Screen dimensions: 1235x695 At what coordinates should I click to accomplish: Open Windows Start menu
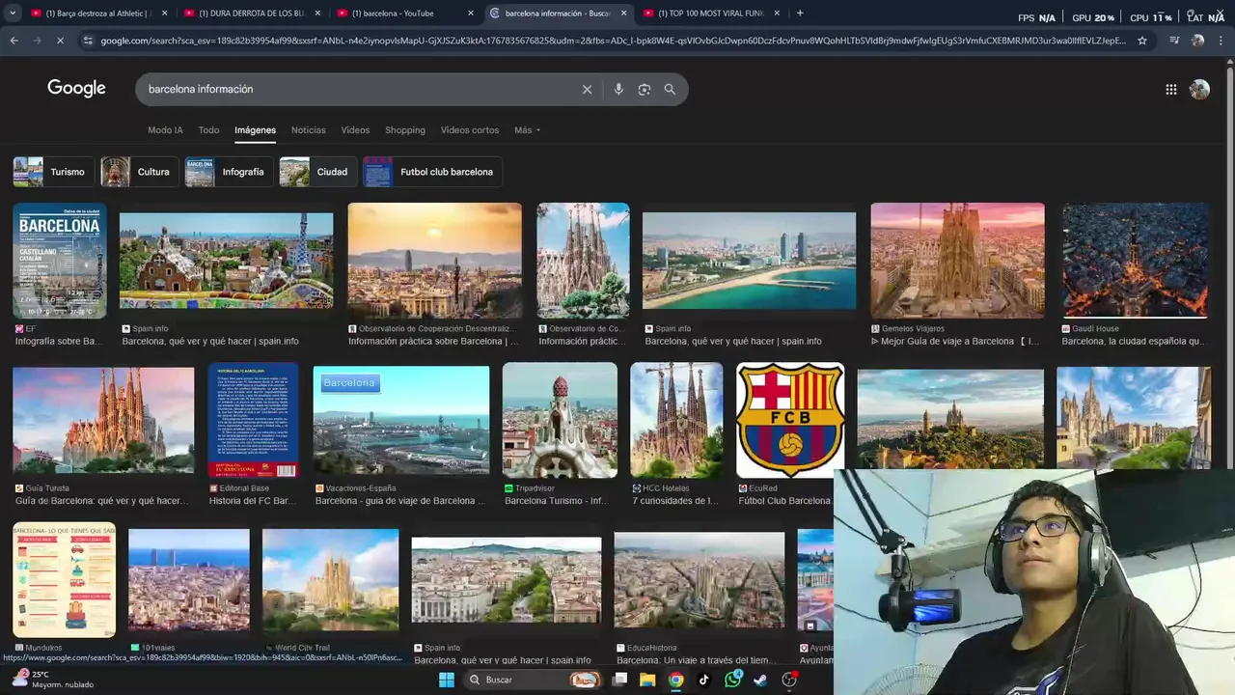tap(446, 680)
